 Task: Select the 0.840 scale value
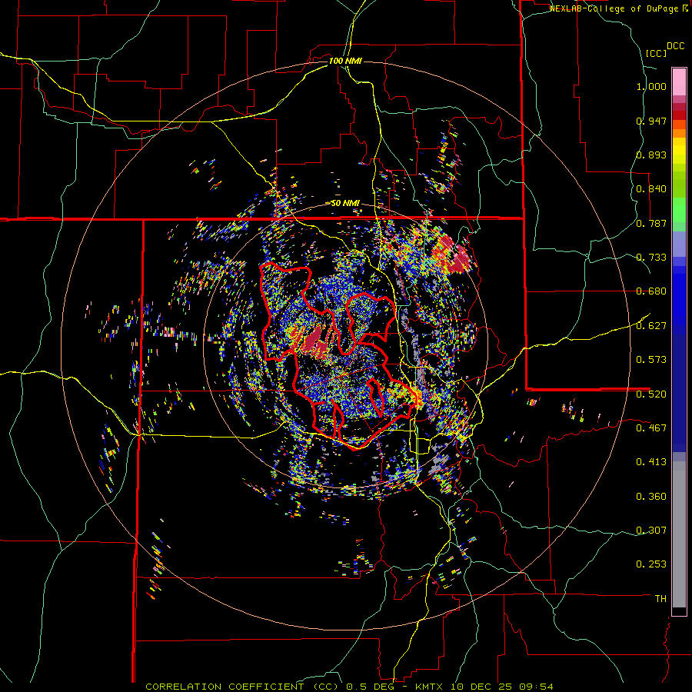651,189
